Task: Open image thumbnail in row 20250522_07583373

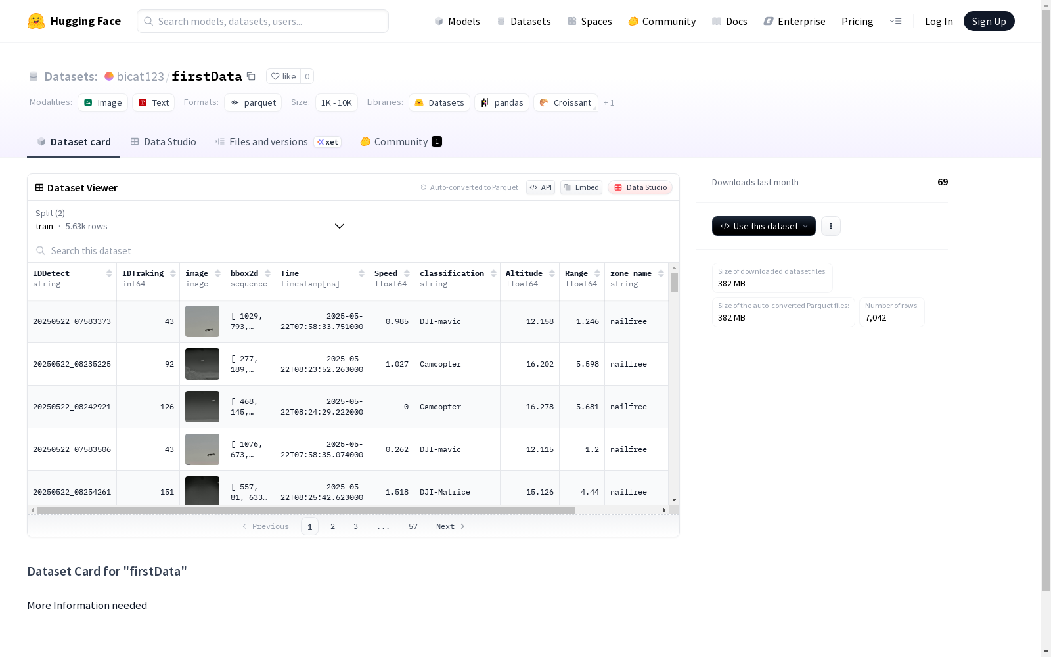Action: point(202,321)
